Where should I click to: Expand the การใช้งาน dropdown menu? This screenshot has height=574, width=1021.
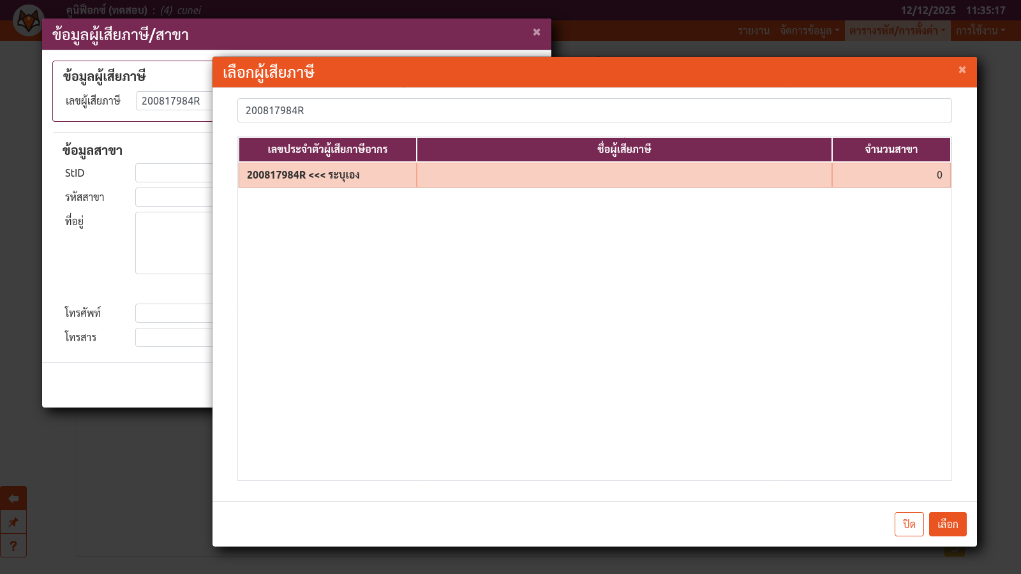pyautogui.click(x=980, y=31)
